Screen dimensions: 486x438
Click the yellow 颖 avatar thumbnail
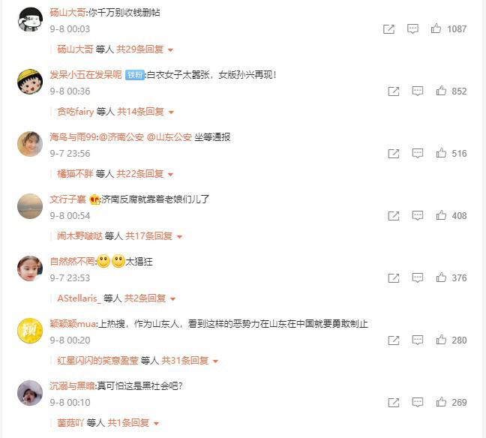30,331
